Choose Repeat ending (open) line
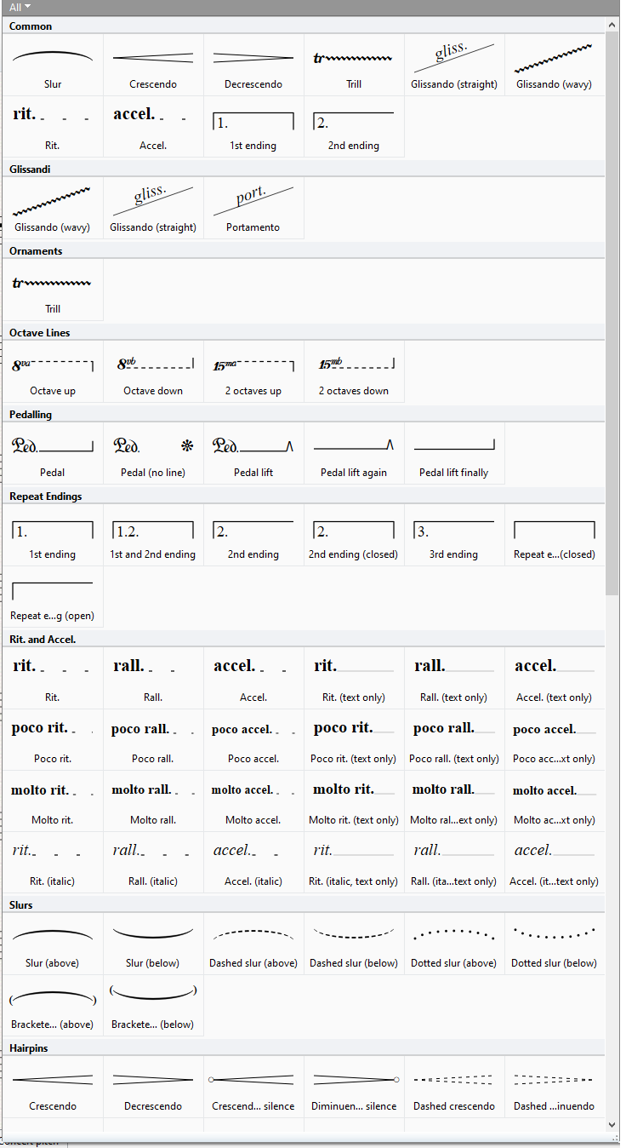The image size is (626, 1148). [53, 596]
